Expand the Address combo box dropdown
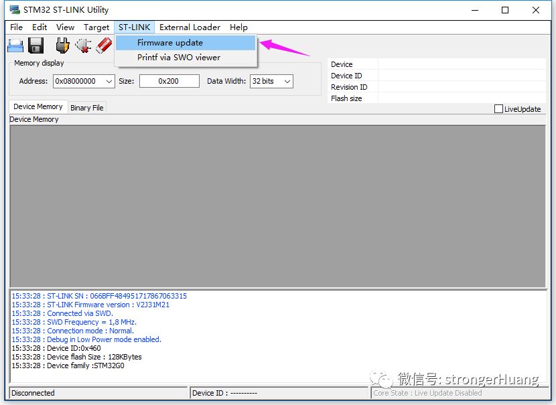The width and height of the screenshot is (556, 405). click(109, 81)
